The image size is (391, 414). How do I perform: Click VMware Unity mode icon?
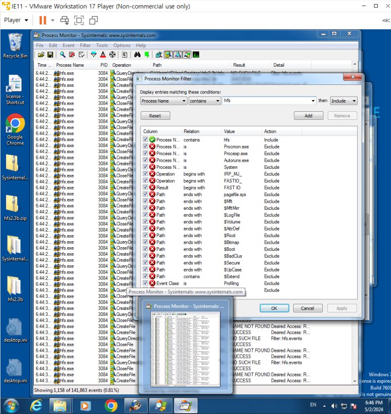click(94, 20)
